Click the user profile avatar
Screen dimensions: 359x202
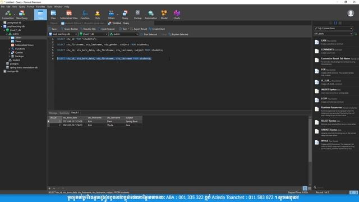pyautogui.click(x=351, y=13)
